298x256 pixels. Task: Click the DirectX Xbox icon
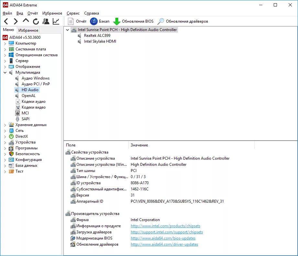tap(11, 136)
